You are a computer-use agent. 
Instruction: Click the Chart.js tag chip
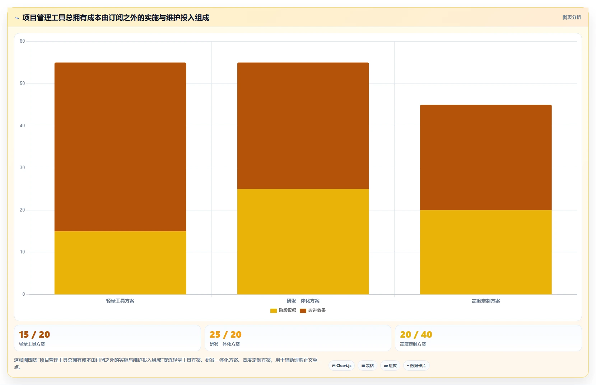pos(342,366)
